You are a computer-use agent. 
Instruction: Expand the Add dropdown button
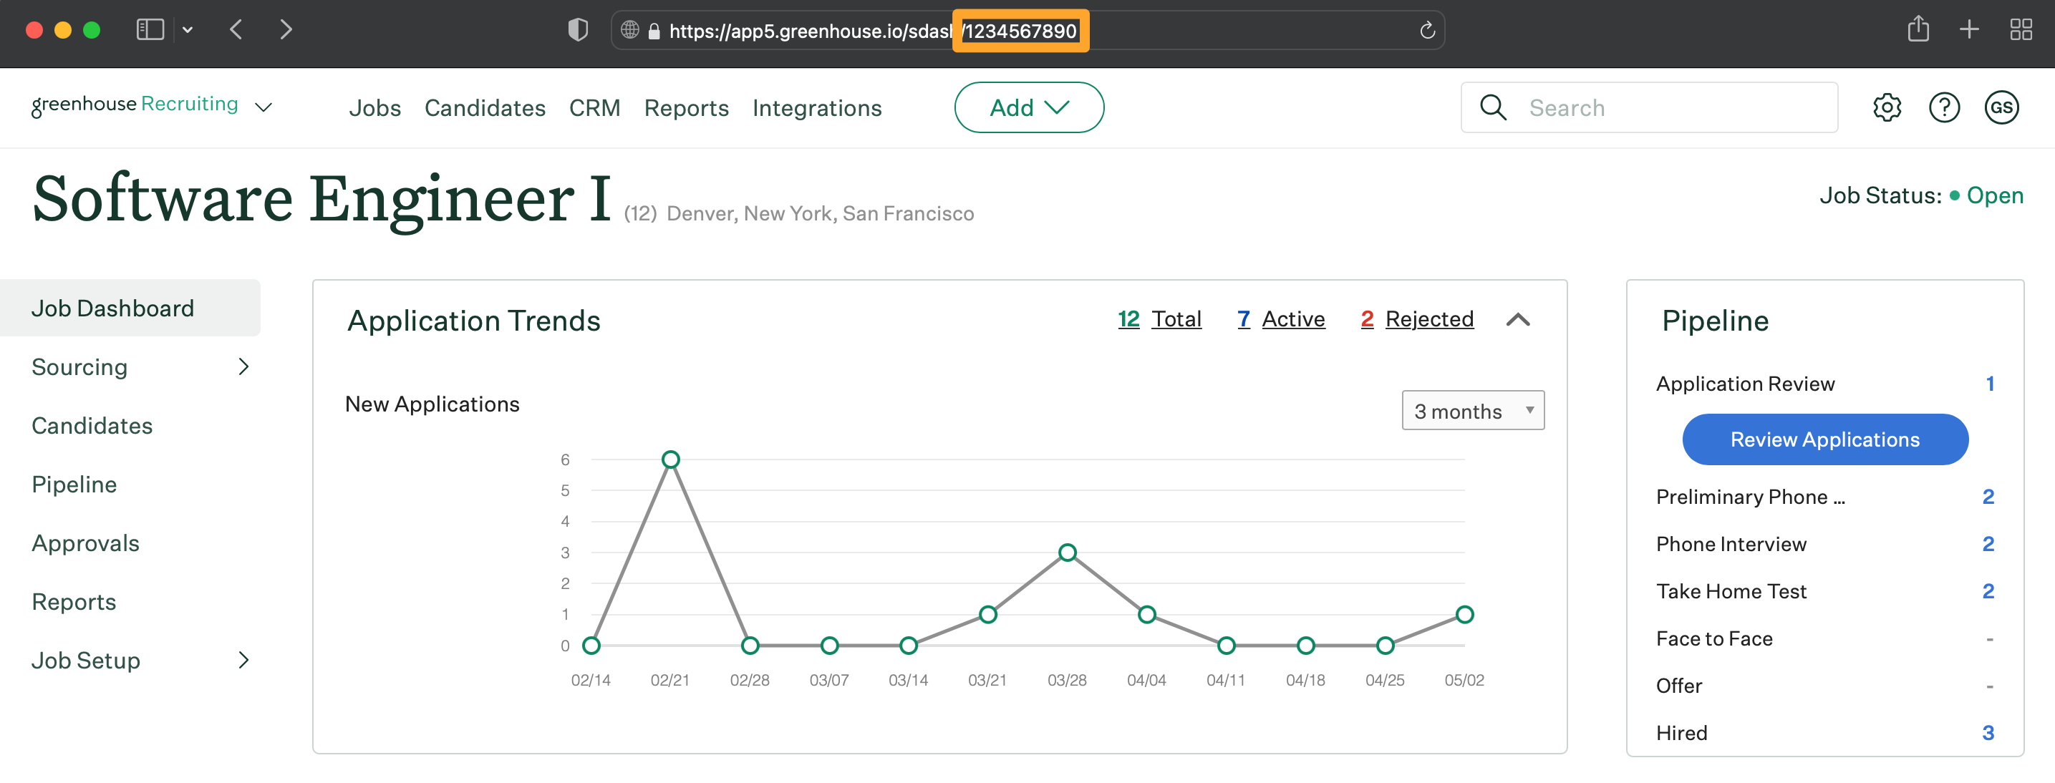[1028, 107]
